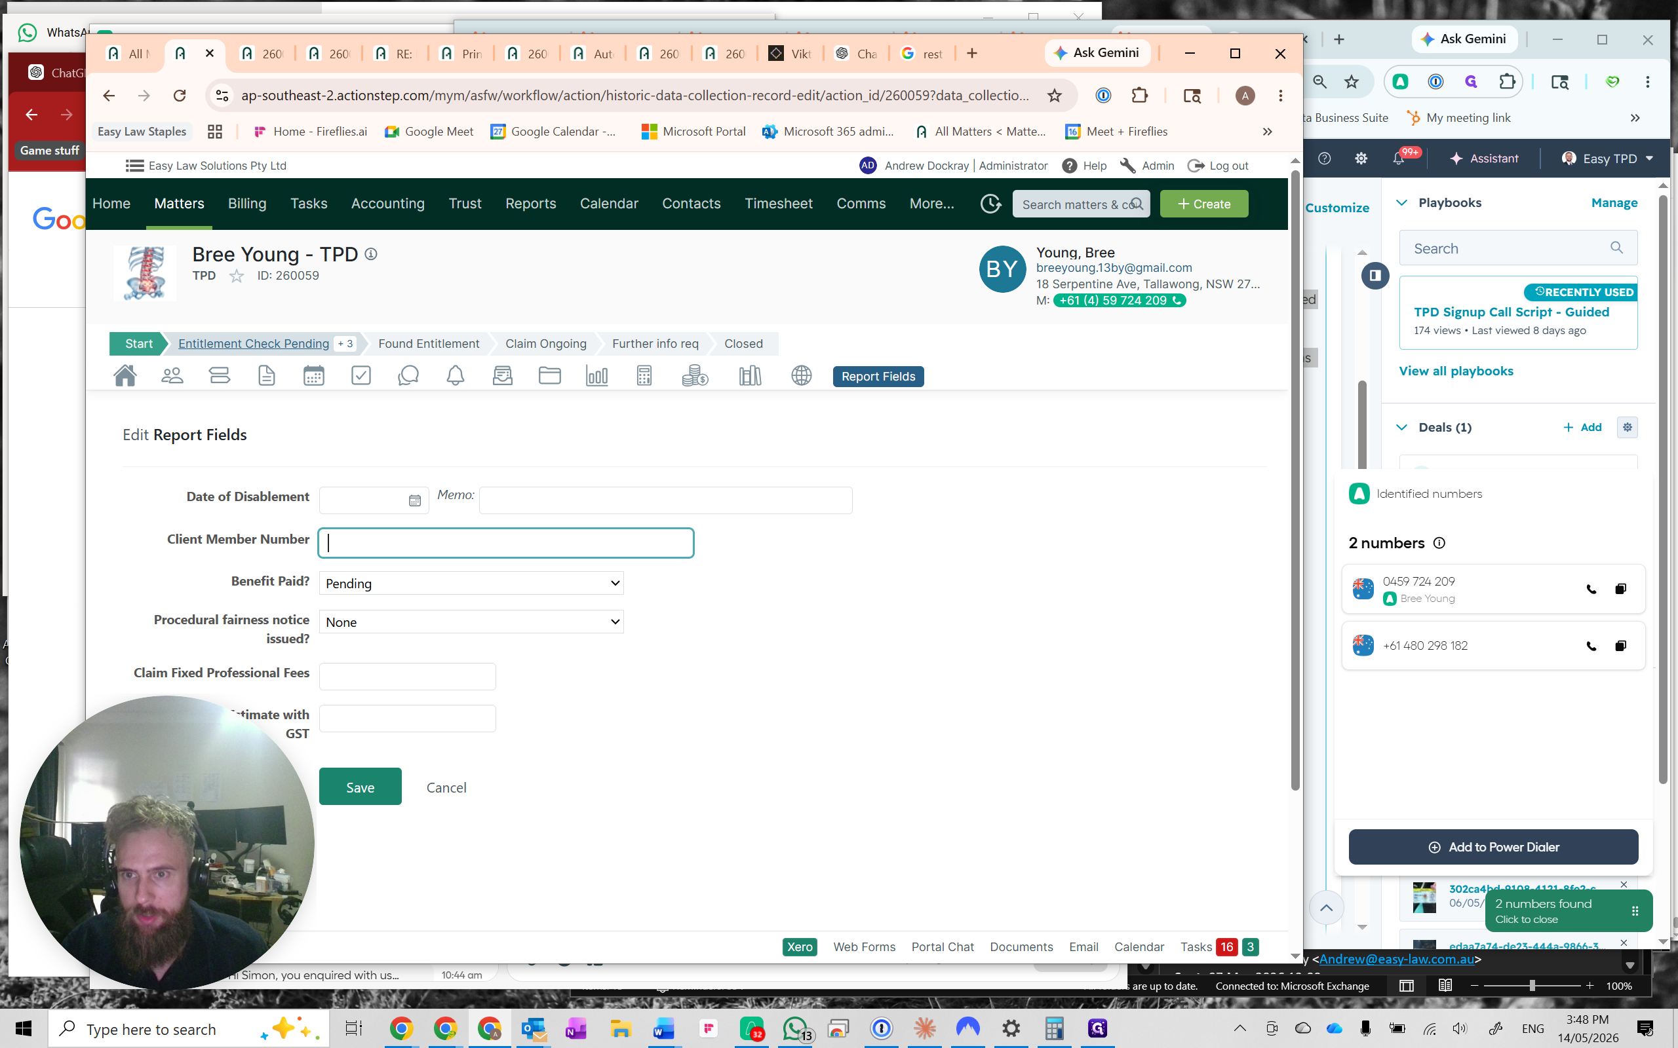Open the matter globe web icon
1678x1048 pixels.
[x=801, y=376]
